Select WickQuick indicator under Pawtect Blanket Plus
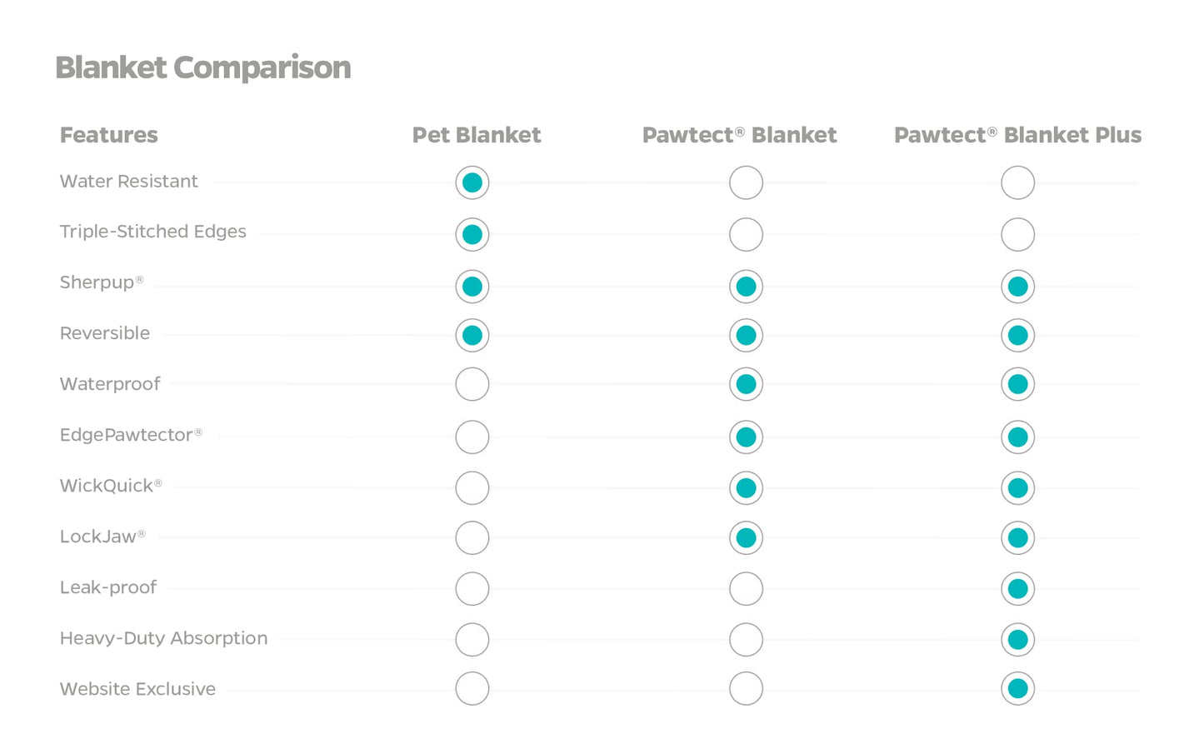The image size is (1204, 744). pyautogui.click(x=1017, y=487)
